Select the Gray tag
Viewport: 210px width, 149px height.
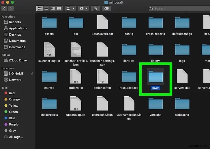click(10, 131)
